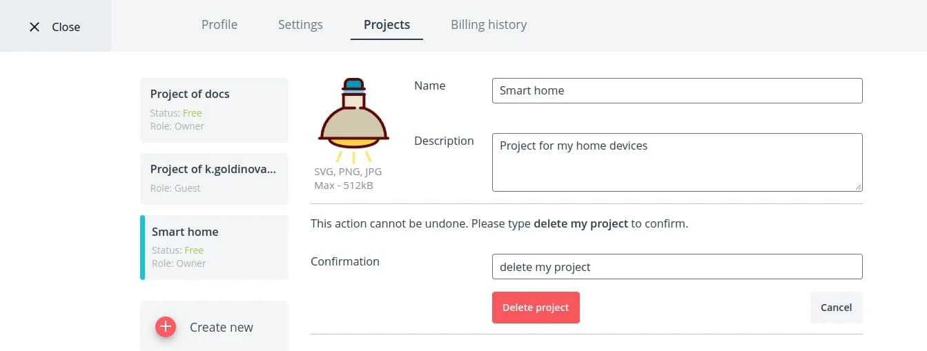The image size is (927, 351).
Task: Click the Create new project button
Action: coord(214,327)
